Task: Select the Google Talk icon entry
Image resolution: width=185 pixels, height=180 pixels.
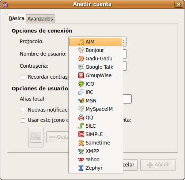Action: pyautogui.click(x=81, y=67)
